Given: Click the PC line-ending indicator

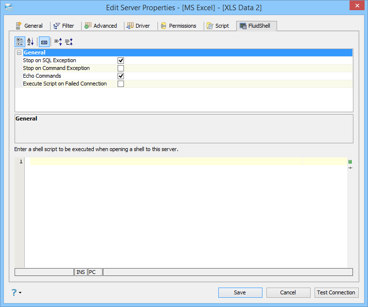Looking at the screenshot, I should coord(95,272).
